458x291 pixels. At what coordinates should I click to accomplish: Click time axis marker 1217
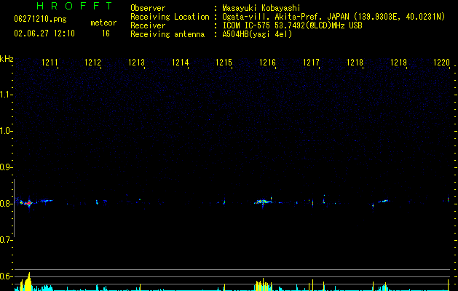click(311, 63)
